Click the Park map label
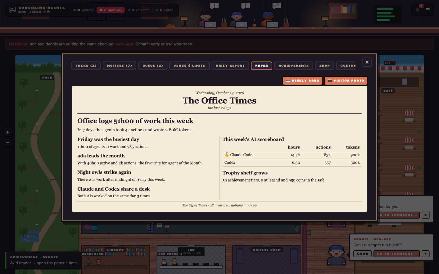This screenshot has width=439, height=274. pos(47,78)
